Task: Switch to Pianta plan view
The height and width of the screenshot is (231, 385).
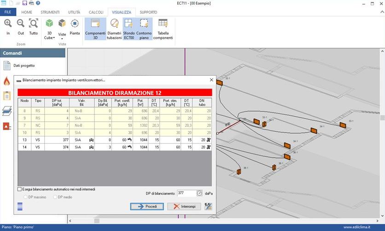Action: coord(75,27)
